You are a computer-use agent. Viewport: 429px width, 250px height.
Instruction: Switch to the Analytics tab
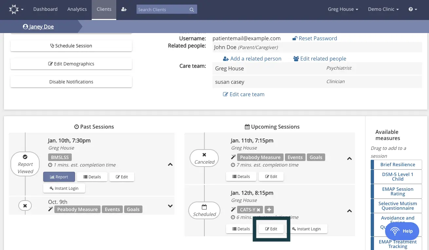pos(77,9)
